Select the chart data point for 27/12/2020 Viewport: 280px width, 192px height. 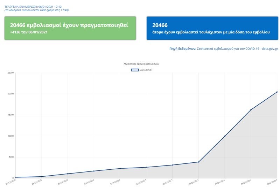(x=15, y=177)
